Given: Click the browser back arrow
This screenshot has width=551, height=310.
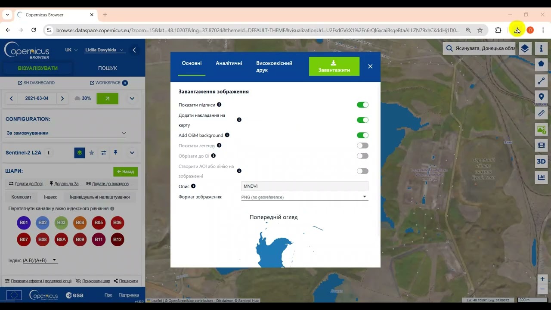Looking at the screenshot, I should pos(8,30).
